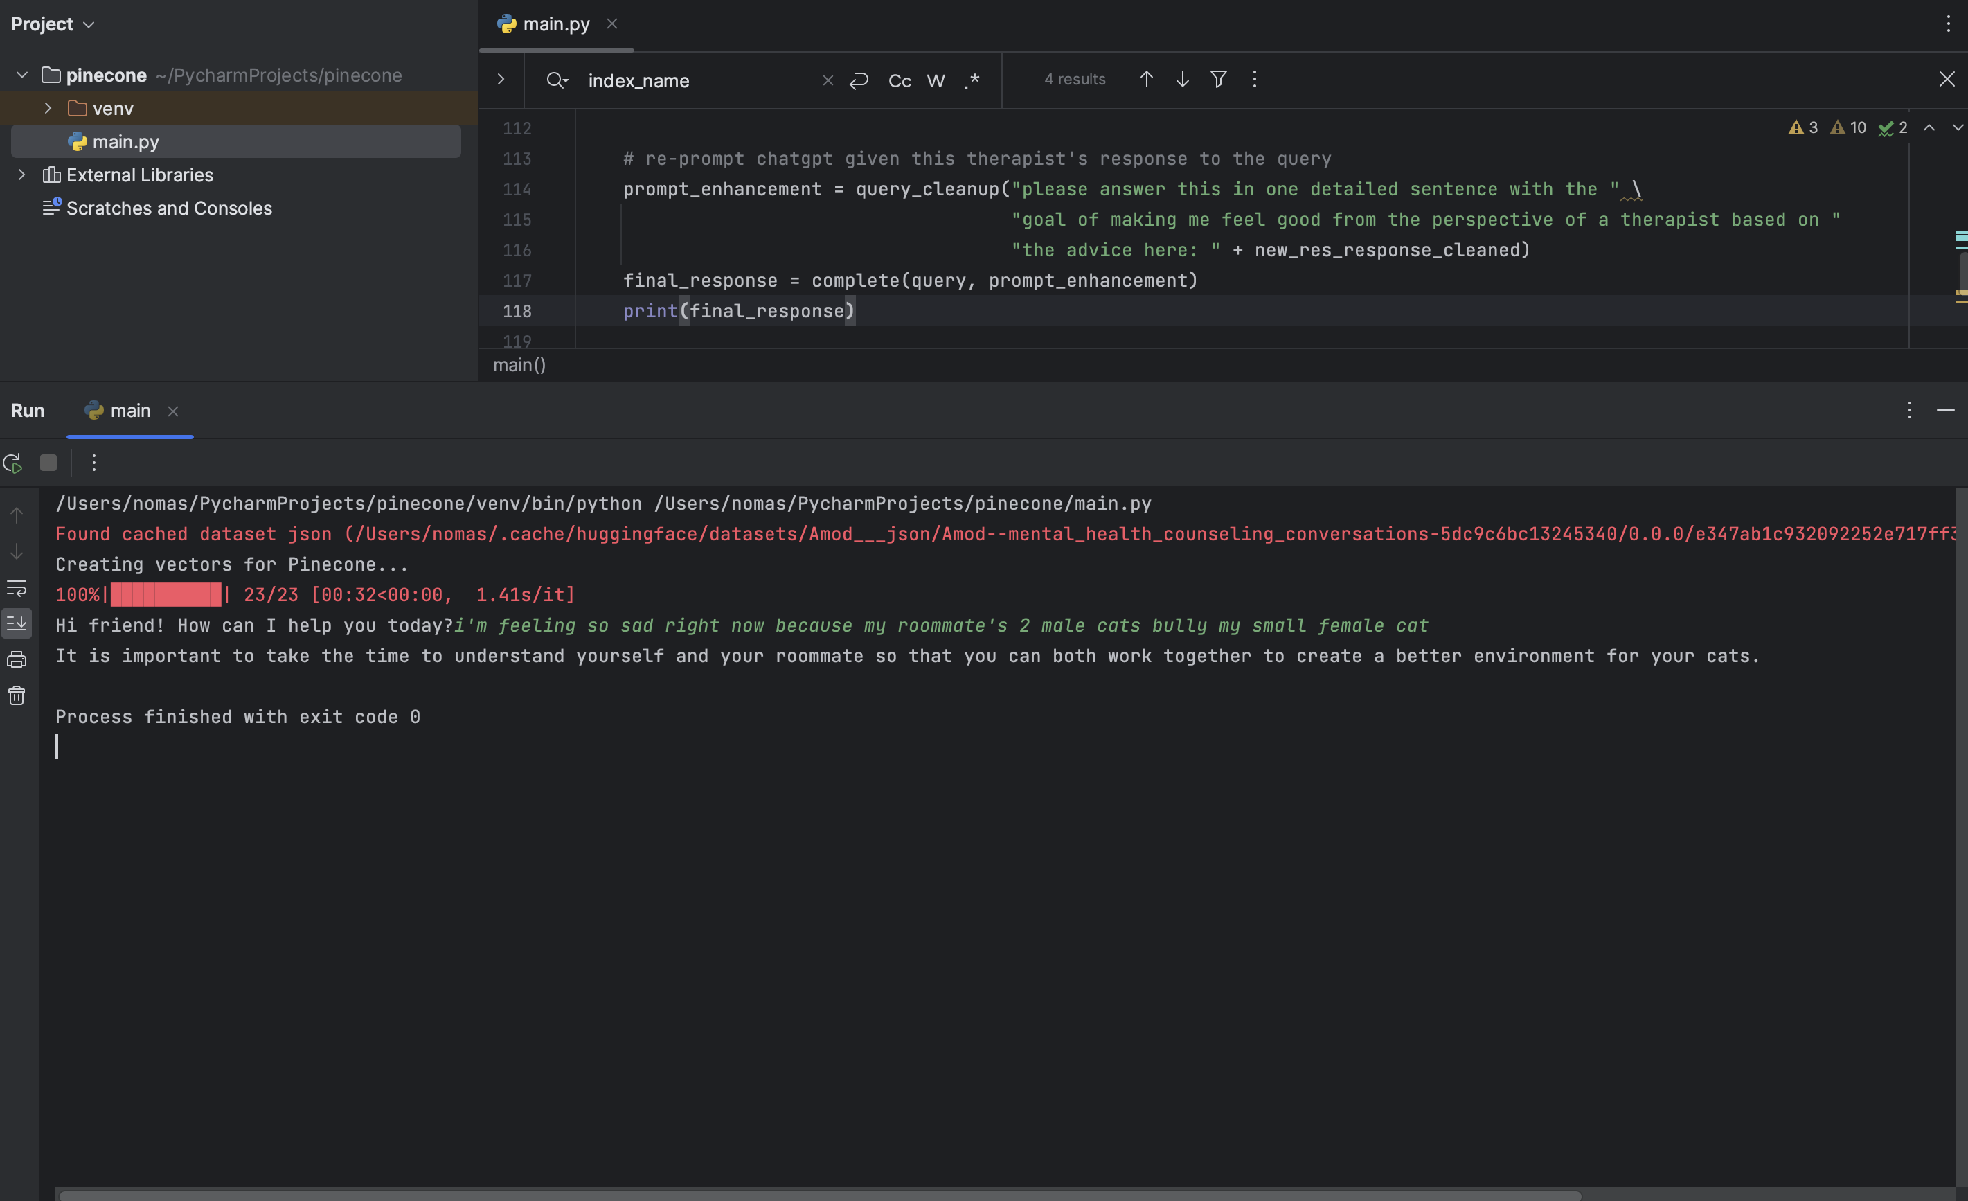Toggle whole words search option
Screen dimensions: 1968x1201
click(936, 81)
